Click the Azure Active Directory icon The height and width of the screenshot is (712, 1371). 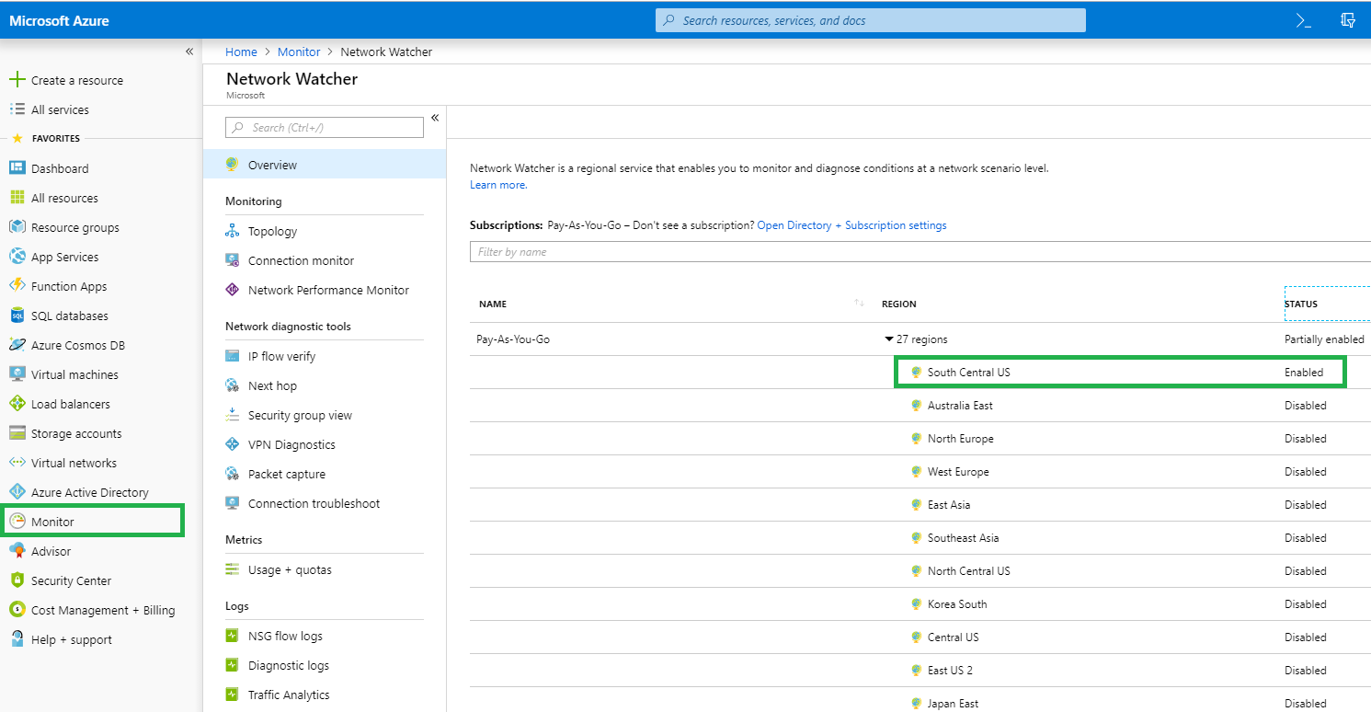click(17, 492)
